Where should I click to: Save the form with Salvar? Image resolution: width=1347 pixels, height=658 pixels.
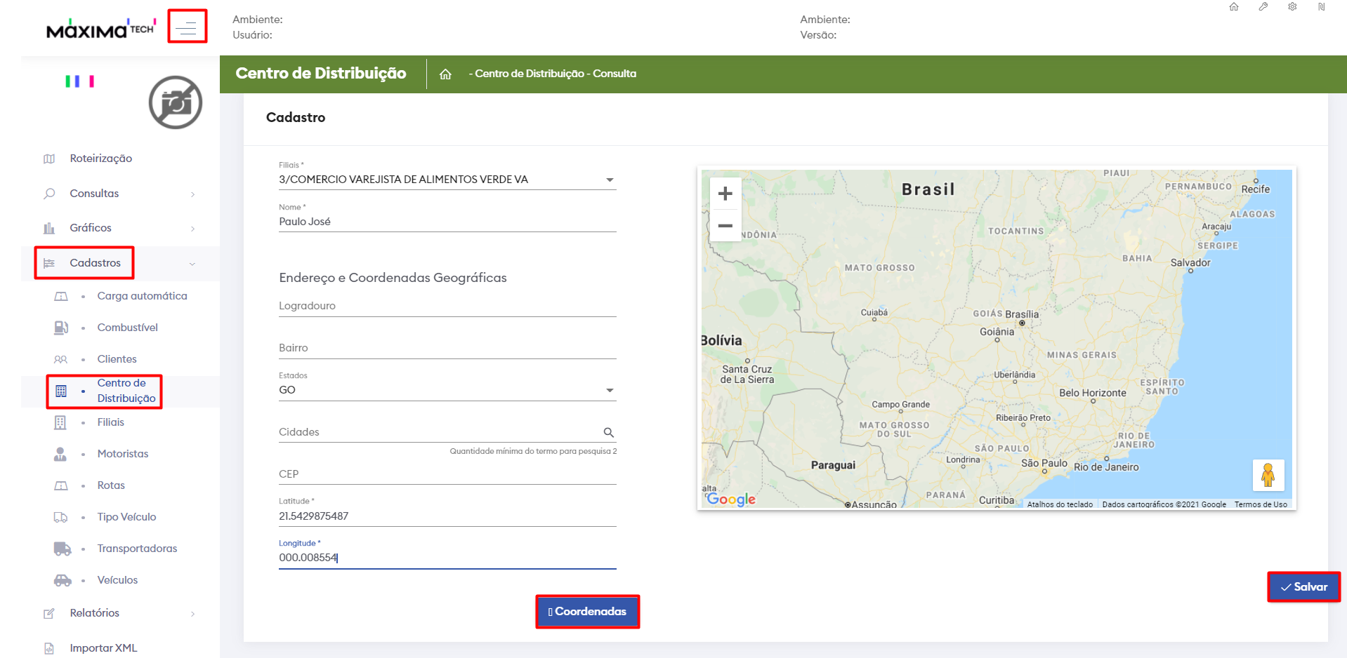[1303, 587]
